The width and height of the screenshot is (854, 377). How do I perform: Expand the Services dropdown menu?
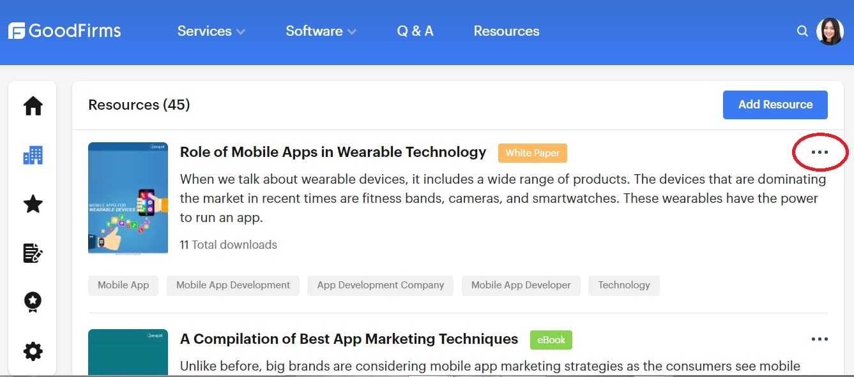click(x=211, y=31)
